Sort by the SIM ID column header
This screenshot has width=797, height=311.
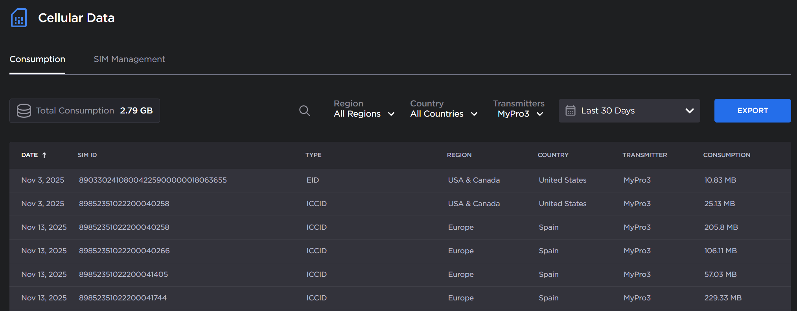87,155
